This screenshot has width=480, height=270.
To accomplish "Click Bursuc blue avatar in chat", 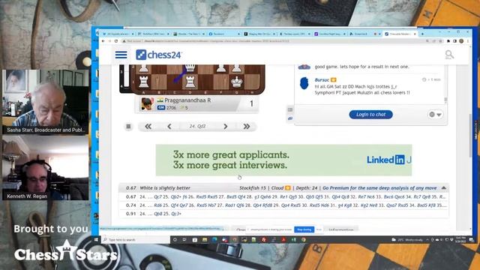I will (304, 83).
